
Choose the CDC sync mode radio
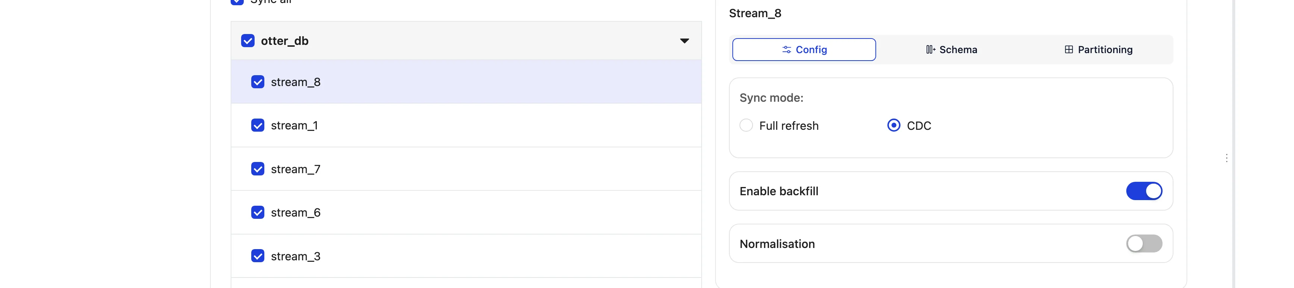[x=894, y=125]
